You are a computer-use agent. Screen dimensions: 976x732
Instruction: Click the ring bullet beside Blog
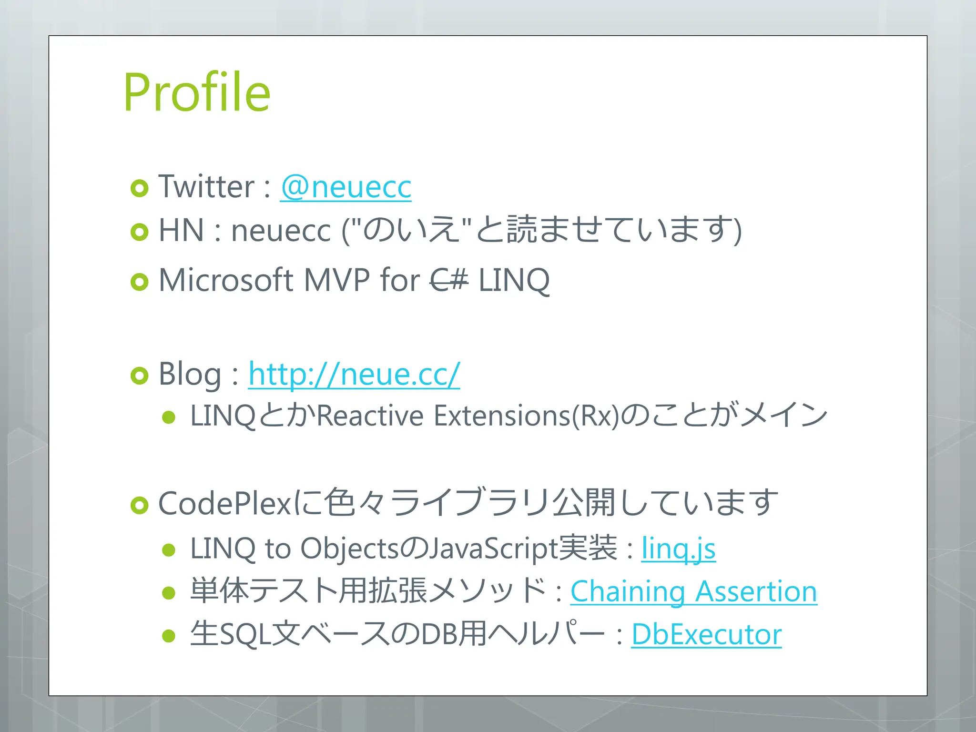(x=140, y=376)
